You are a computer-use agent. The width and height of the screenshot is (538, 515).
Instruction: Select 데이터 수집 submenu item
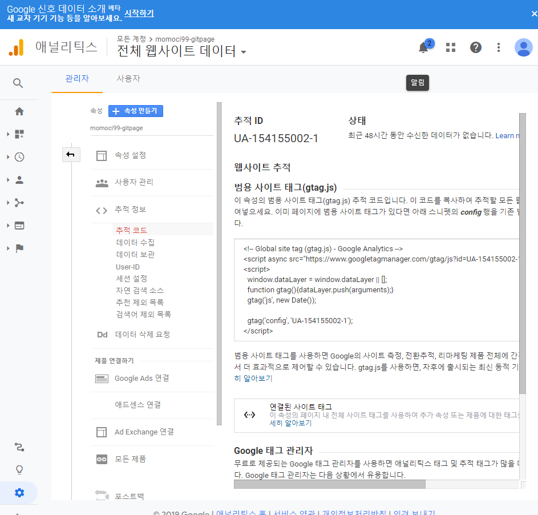[x=135, y=243]
